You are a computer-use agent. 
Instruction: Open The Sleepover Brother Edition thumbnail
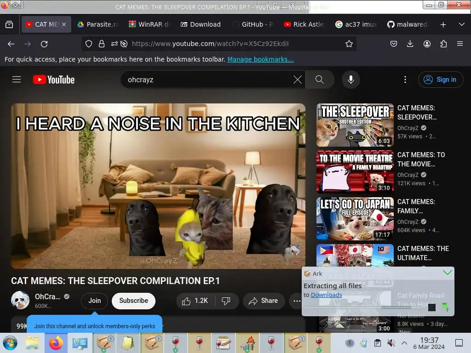pyautogui.click(x=355, y=125)
